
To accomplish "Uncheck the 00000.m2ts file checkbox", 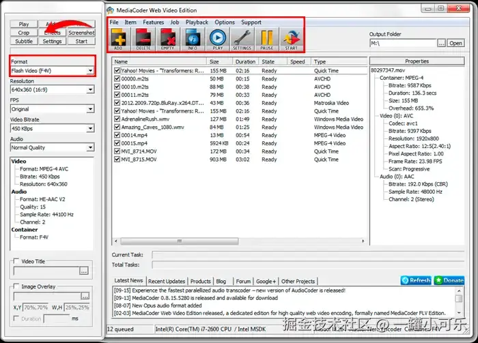I will click(117, 78).
